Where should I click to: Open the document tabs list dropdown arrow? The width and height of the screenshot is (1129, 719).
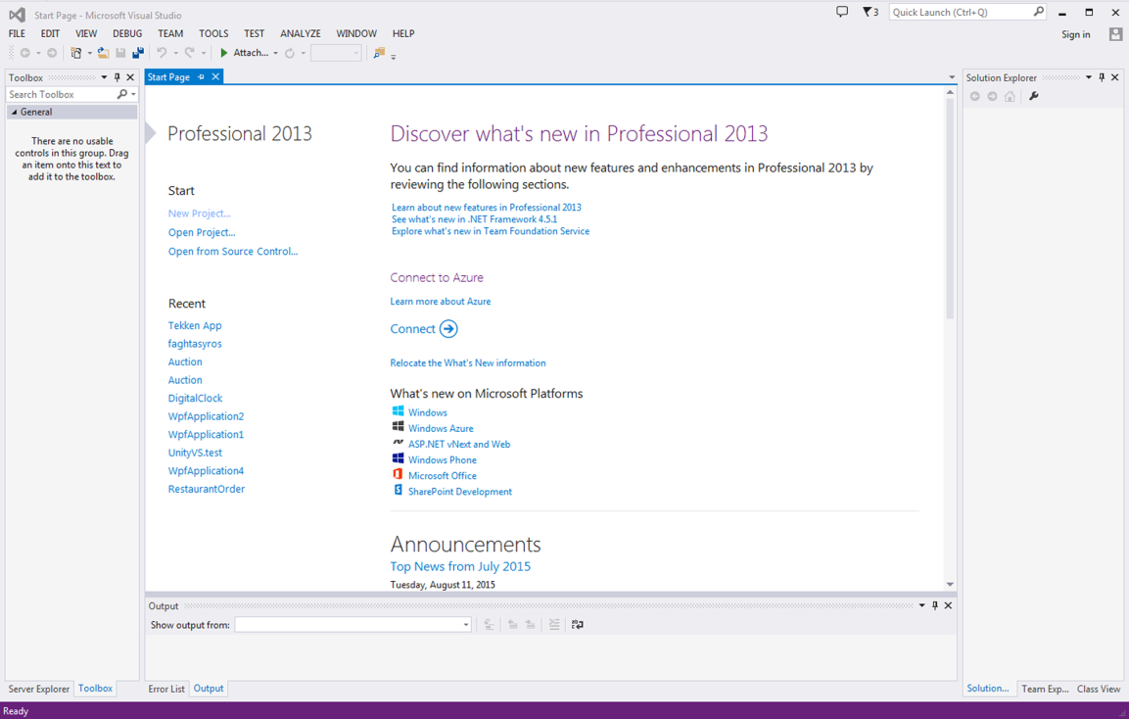coord(951,77)
